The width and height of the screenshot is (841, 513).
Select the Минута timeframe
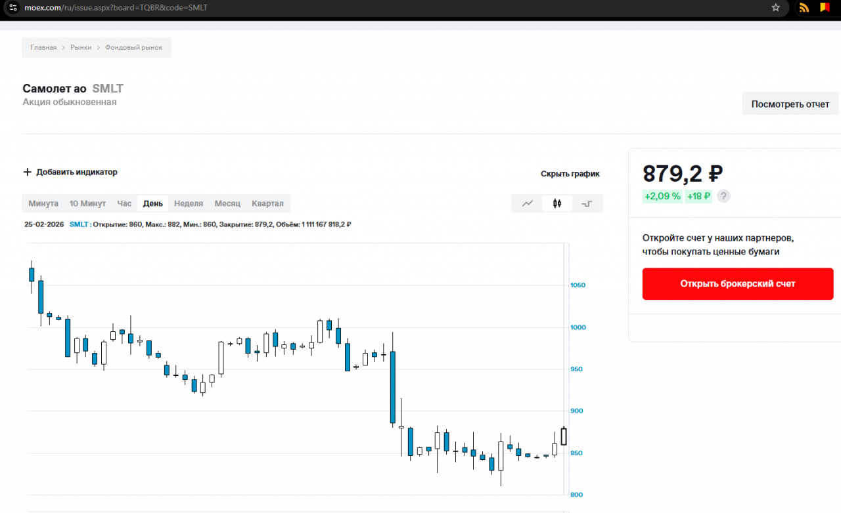coord(43,203)
